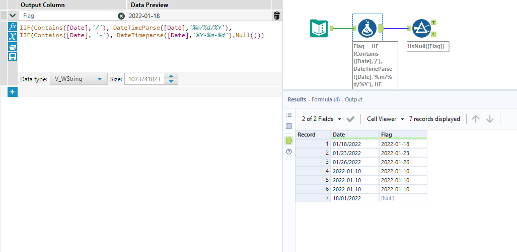
Task: Collapse the Flag expression chevron
Action: (13, 16)
